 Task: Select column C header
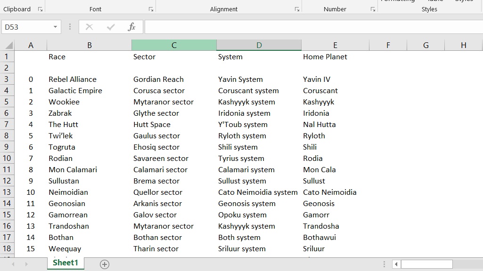[x=174, y=45]
